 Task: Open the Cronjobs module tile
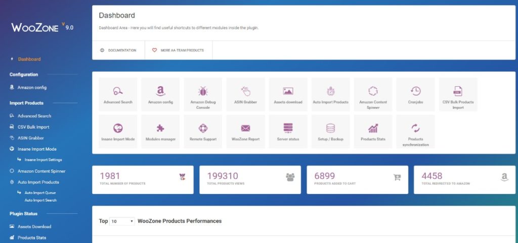point(416,94)
